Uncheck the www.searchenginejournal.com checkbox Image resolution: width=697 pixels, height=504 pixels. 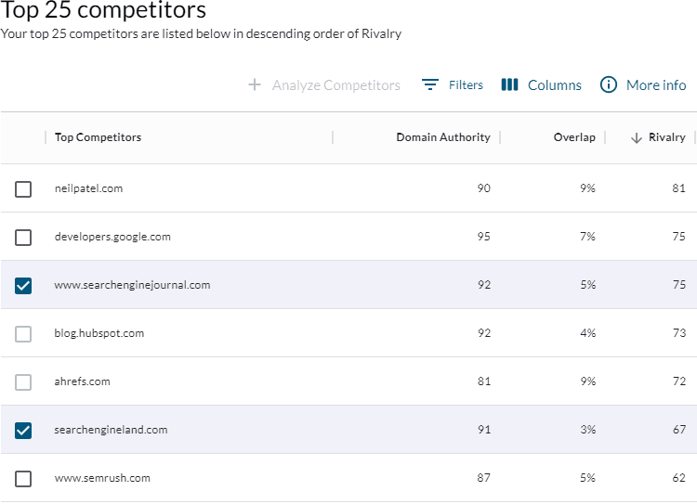[23, 286]
